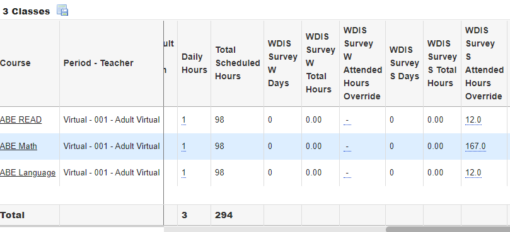Click WDIS Survey W Attended Hours Override header
Screen dimensions: 510x232
[x=362, y=64]
